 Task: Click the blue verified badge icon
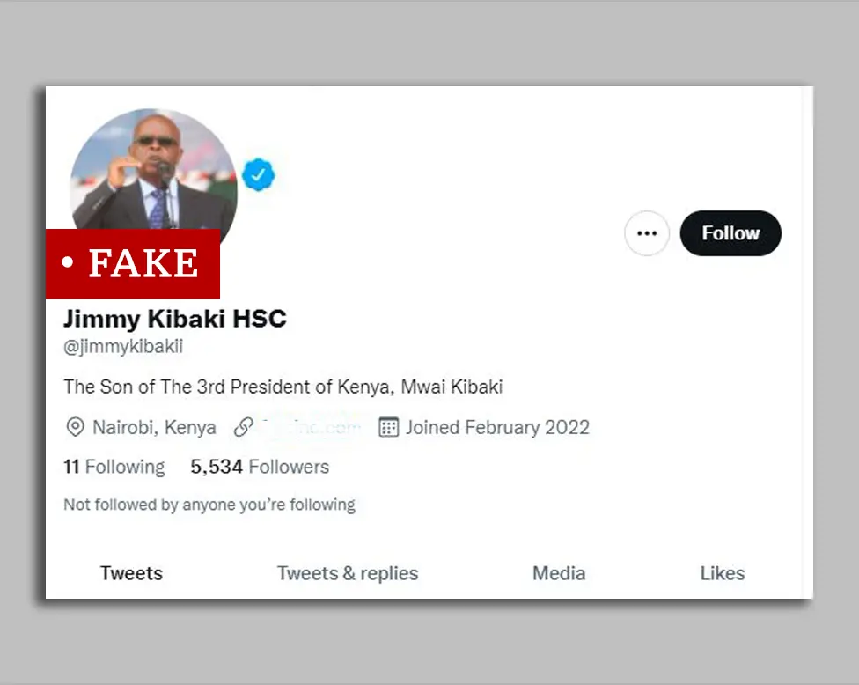click(259, 174)
